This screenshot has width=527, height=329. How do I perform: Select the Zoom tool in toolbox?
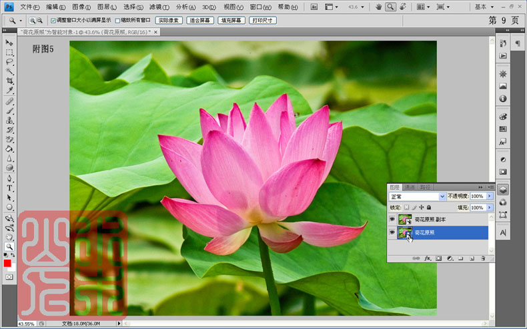coord(9,246)
